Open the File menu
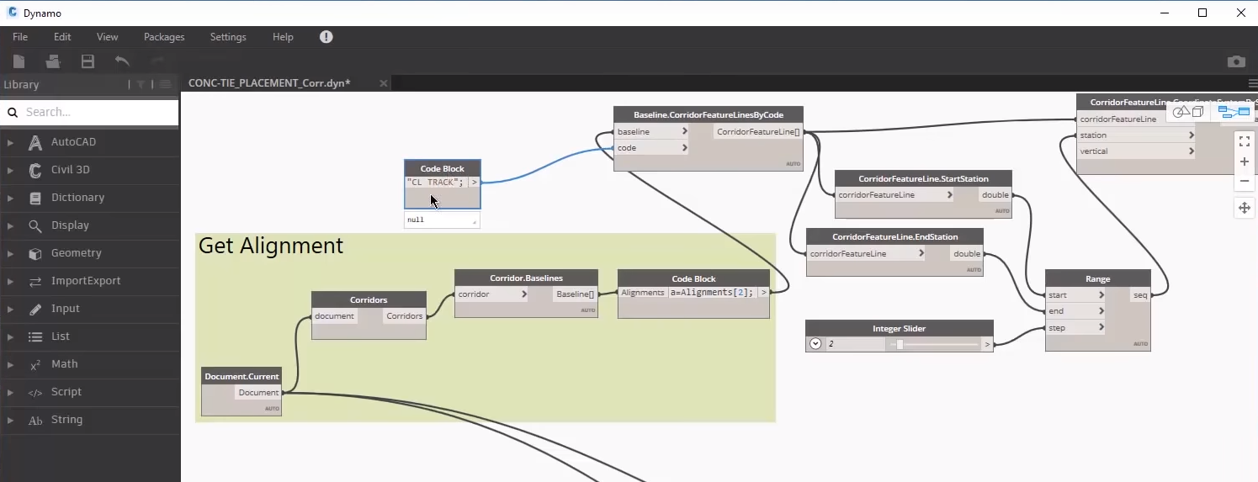This screenshot has width=1258, height=482. pyautogui.click(x=20, y=37)
